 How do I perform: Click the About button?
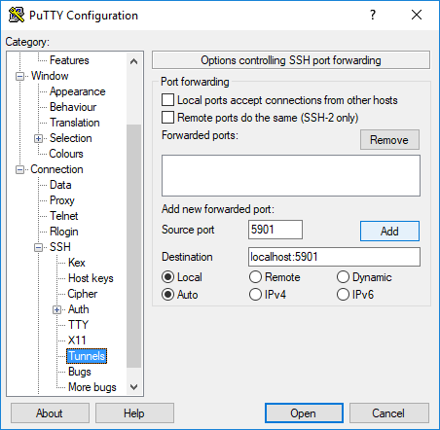coord(50,413)
